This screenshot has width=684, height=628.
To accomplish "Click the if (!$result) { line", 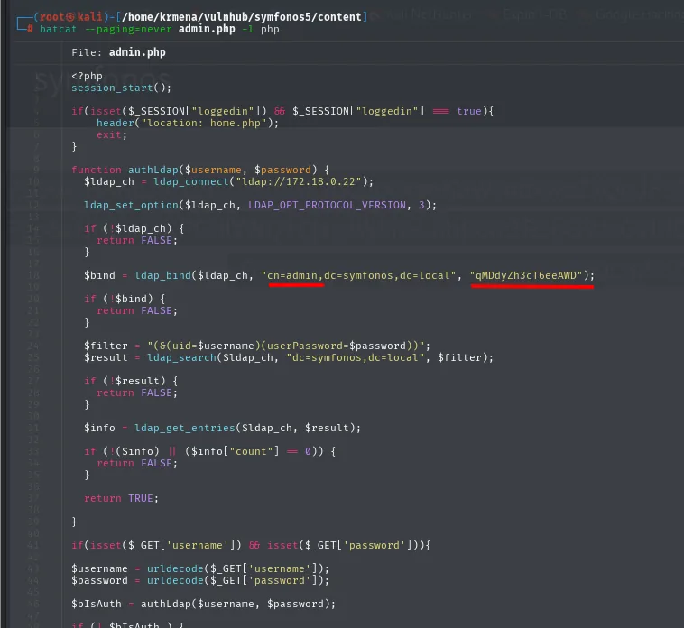I will click(x=131, y=381).
